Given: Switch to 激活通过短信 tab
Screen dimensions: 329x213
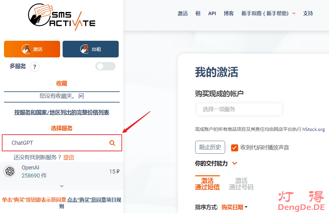Looking at the screenshot, I should 207,184.
